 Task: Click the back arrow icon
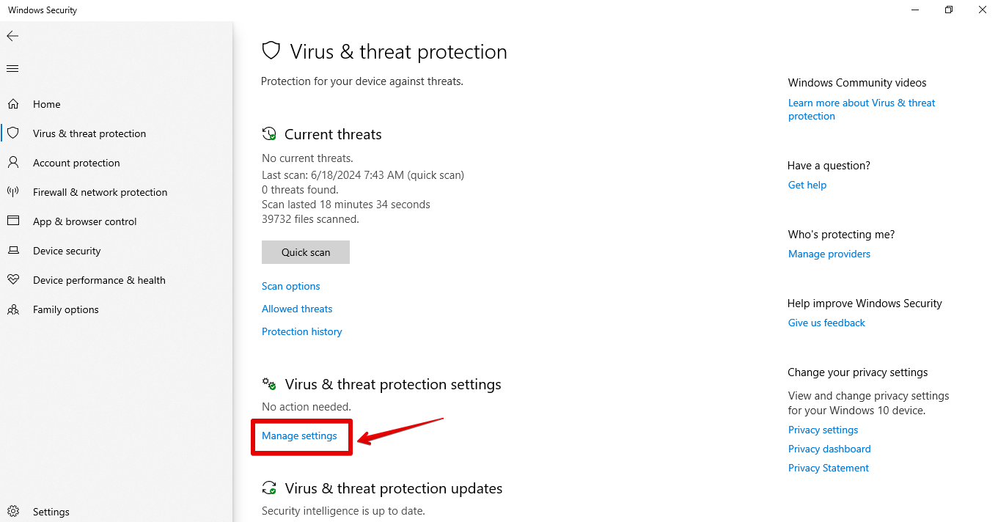(12, 36)
